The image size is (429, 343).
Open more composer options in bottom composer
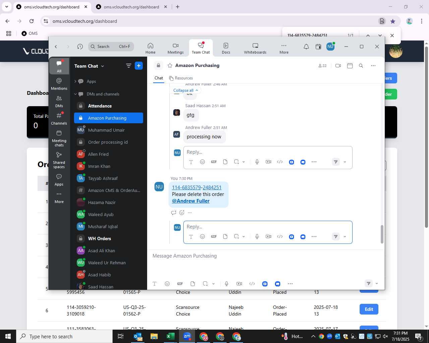[290, 284]
